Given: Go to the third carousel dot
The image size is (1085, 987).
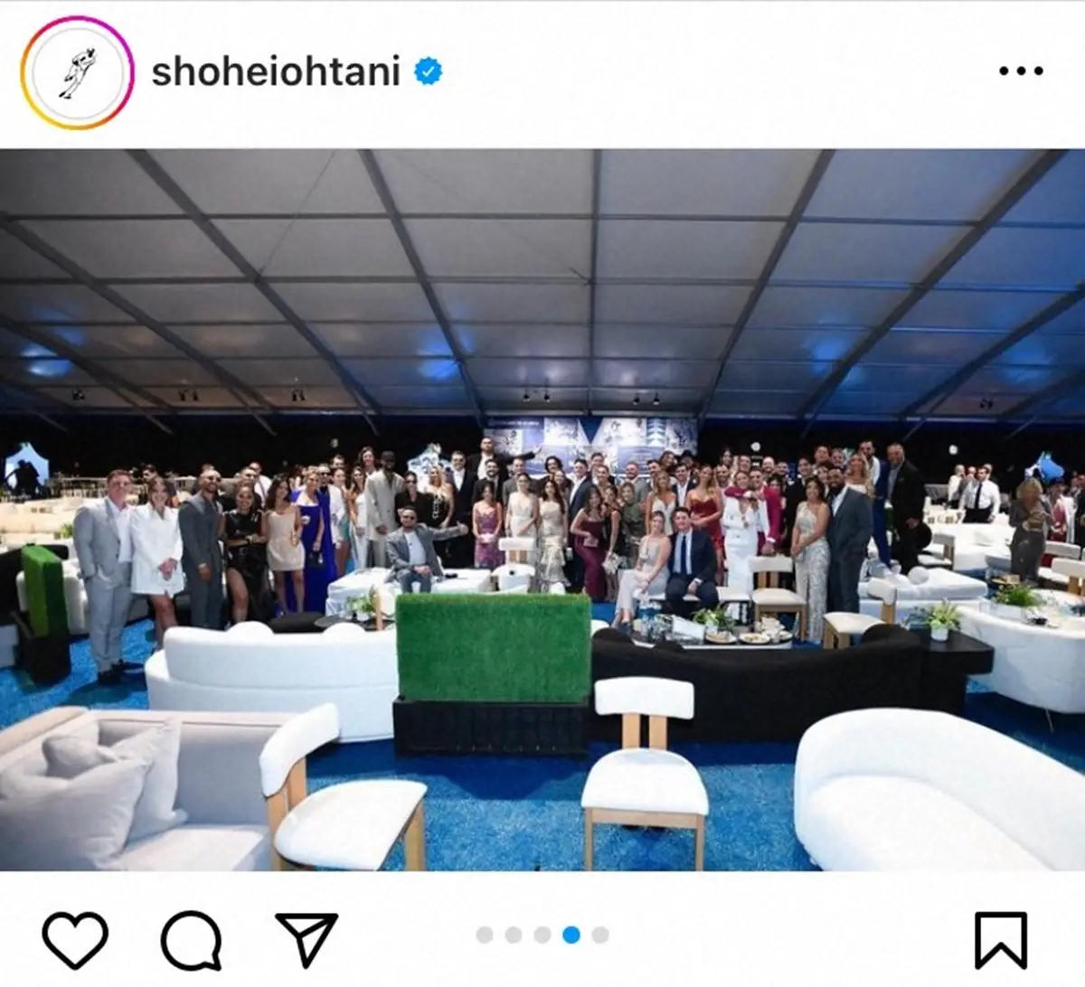Looking at the screenshot, I should point(542,935).
